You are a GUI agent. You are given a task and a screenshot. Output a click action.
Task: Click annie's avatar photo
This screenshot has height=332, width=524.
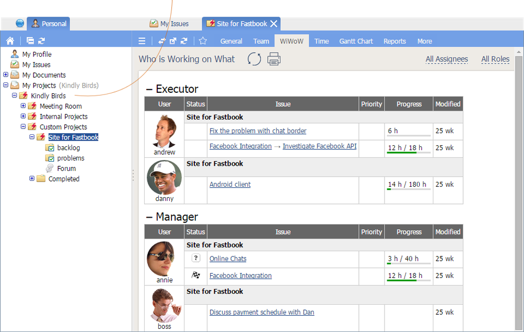coord(165,259)
